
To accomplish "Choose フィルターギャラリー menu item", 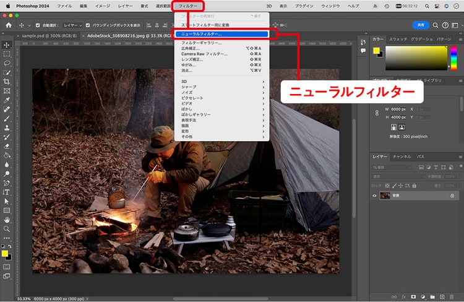I will [x=222, y=43].
